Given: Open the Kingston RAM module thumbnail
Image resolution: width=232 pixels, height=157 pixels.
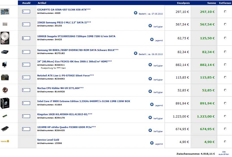Looking at the screenshot, I should click(x=5, y=116).
